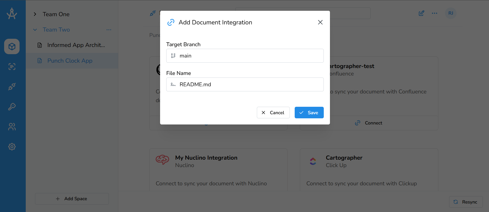Image resolution: width=489 pixels, height=212 pixels.
Task: Click Connect to sync with Nuclino text
Action: coord(211,184)
